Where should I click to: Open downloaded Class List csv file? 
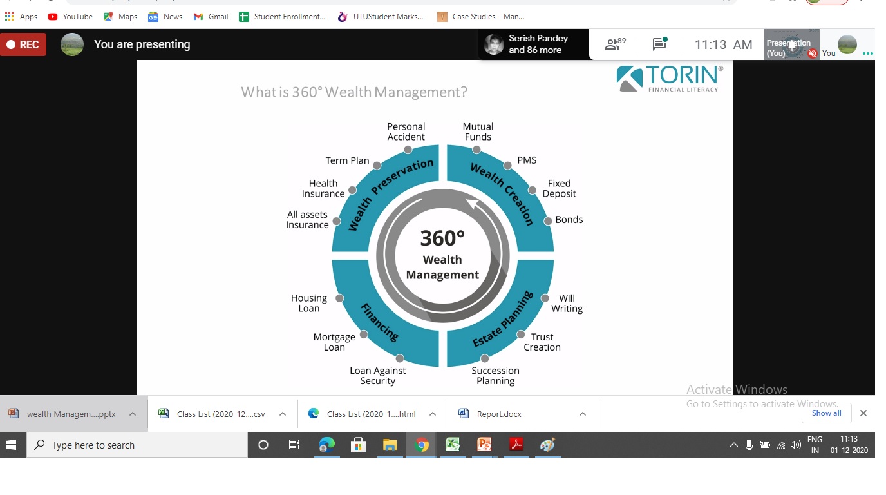[x=212, y=414]
